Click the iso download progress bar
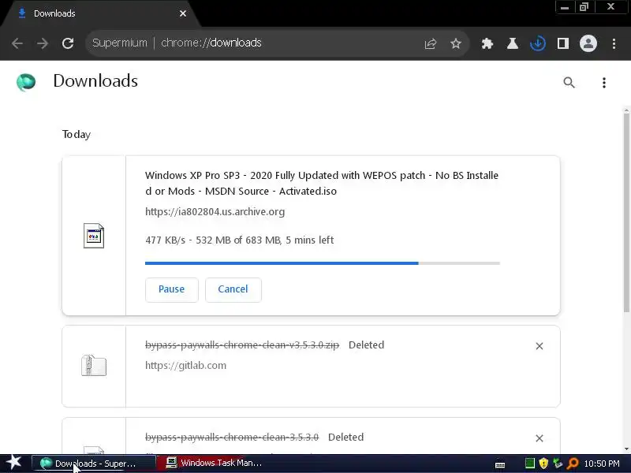This screenshot has height=473, width=631. pyautogui.click(x=323, y=263)
